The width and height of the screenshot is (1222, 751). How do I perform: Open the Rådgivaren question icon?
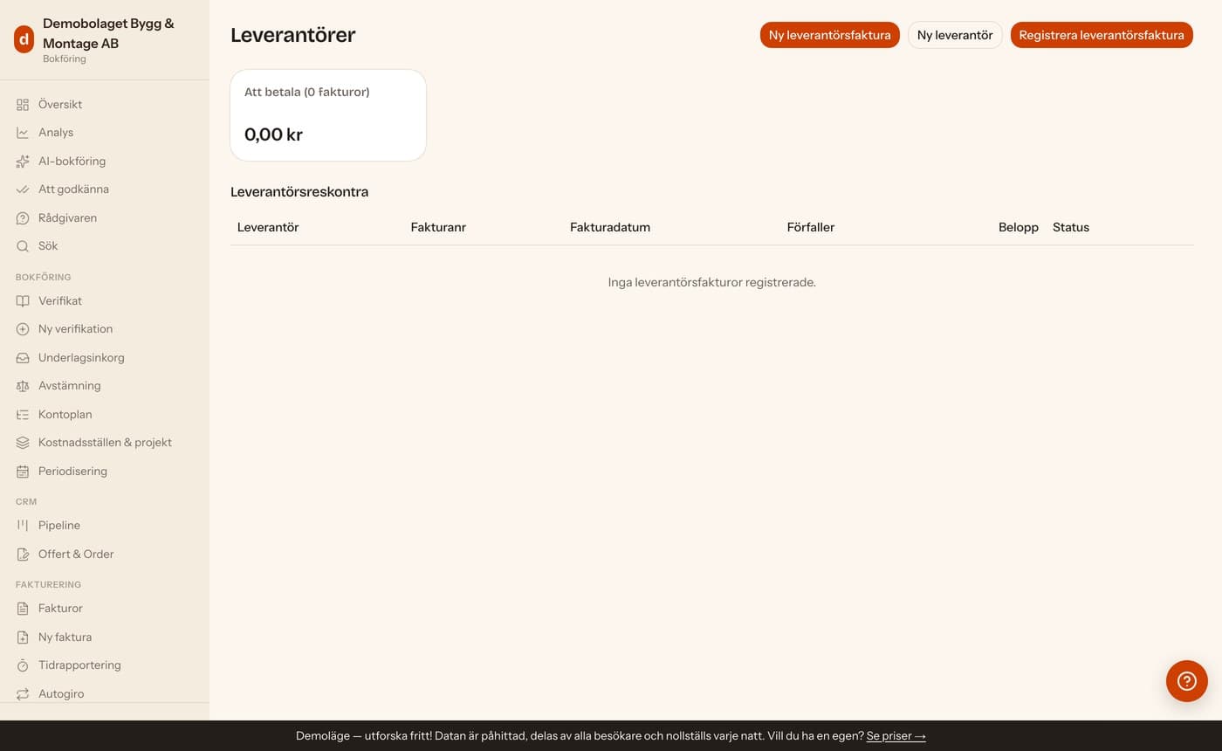point(23,218)
